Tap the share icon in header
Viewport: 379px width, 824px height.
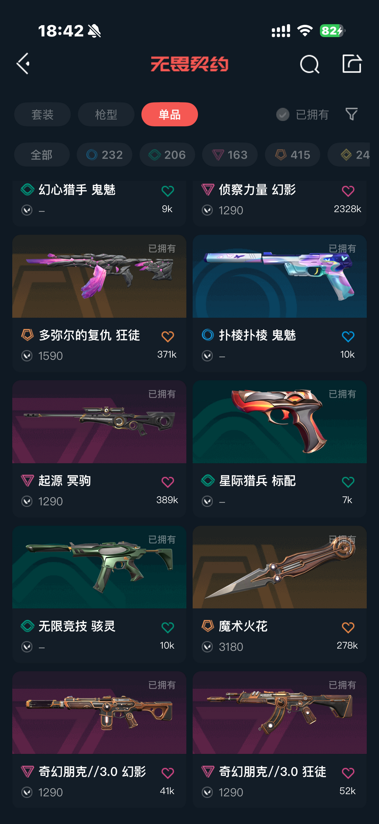352,64
